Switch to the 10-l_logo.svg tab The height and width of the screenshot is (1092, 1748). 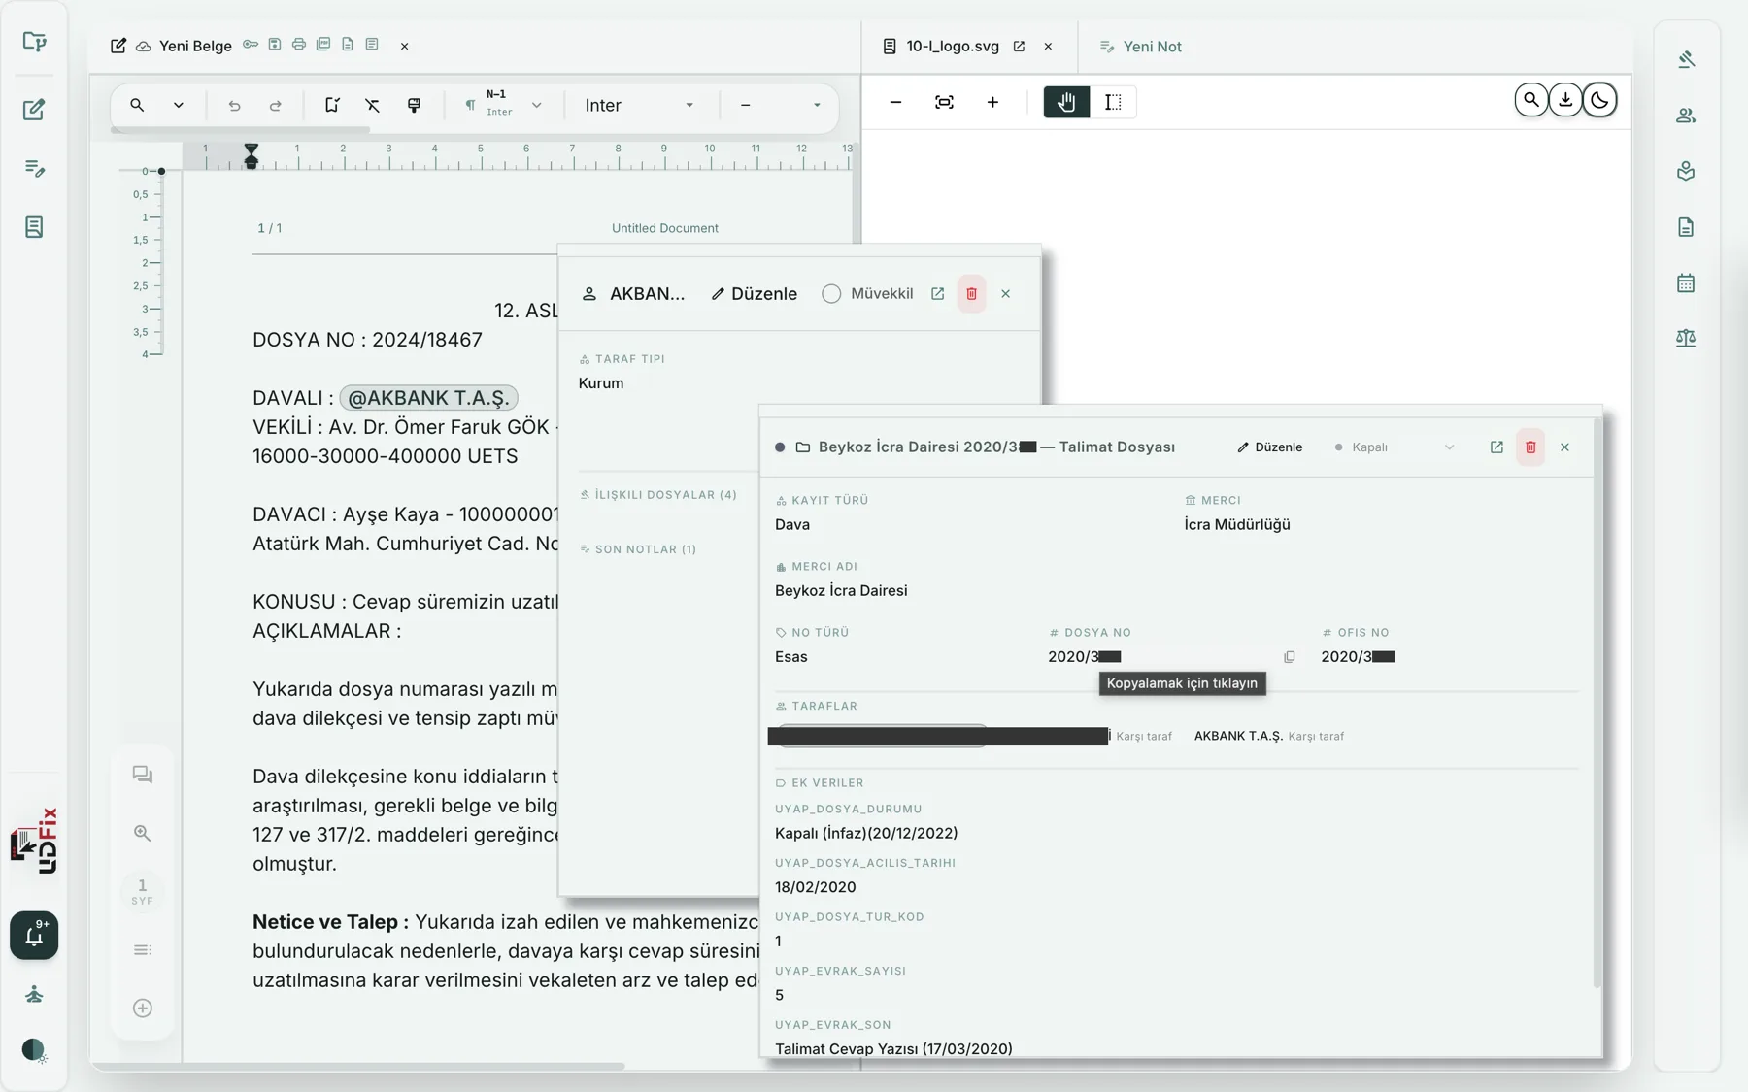point(952,47)
